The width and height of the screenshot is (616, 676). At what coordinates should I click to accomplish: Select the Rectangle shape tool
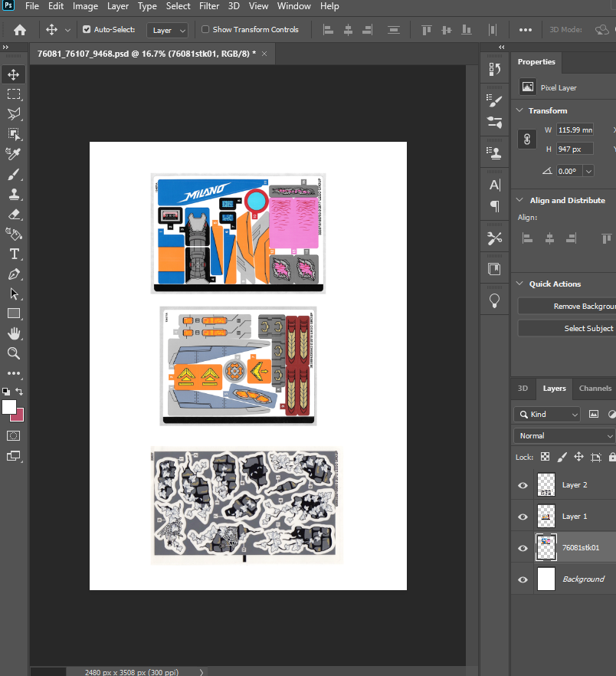(13, 313)
